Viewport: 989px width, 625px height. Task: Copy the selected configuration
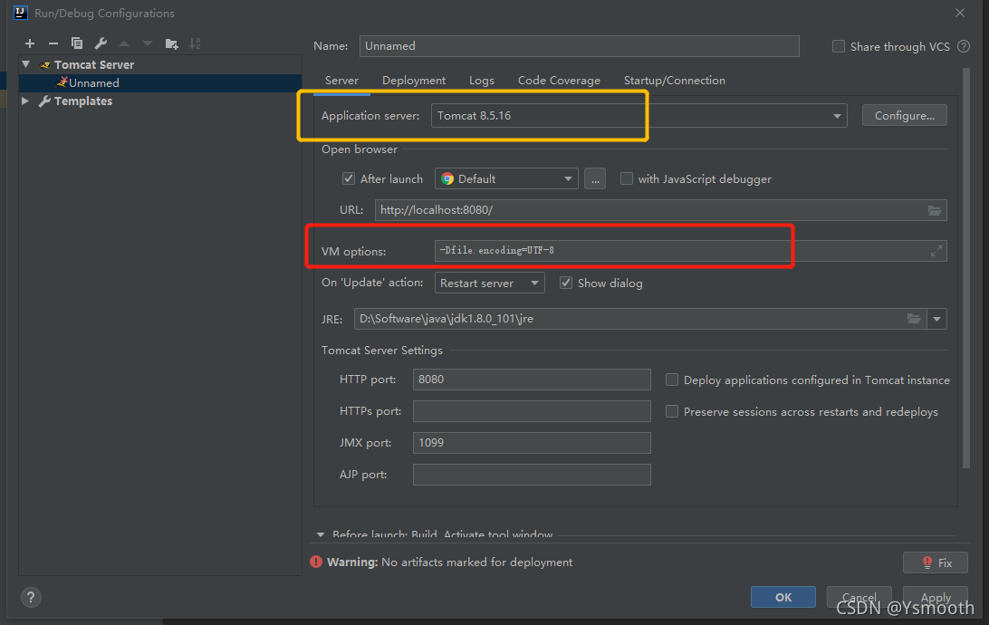(x=77, y=43)
